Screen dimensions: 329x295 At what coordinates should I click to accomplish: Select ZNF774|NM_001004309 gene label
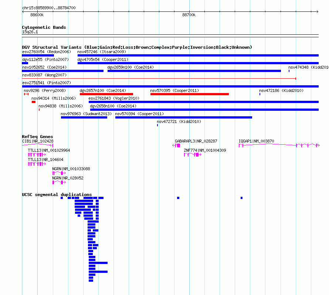205,150
